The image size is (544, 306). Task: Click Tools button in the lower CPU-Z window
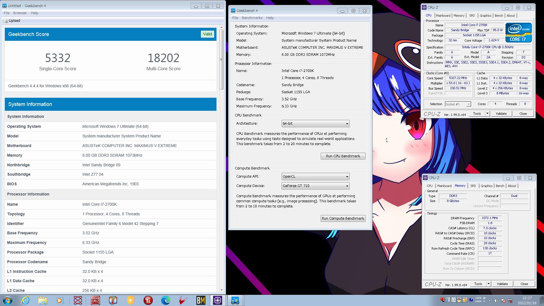(x=478, y=284)
